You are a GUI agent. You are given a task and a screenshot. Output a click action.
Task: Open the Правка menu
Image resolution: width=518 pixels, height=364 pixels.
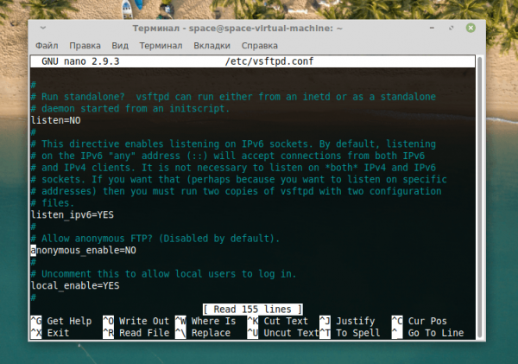point(85,46)
